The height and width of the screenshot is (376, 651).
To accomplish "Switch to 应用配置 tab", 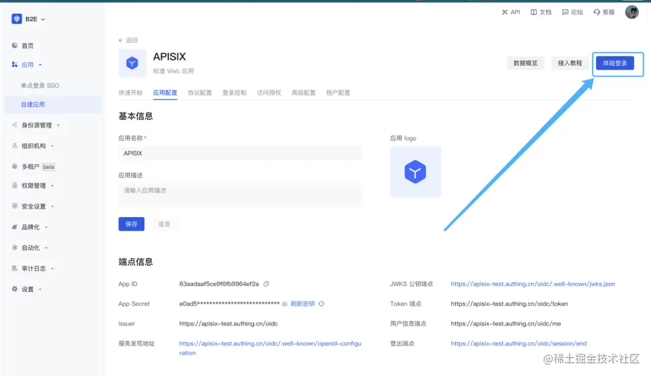I will click(165, 93).
